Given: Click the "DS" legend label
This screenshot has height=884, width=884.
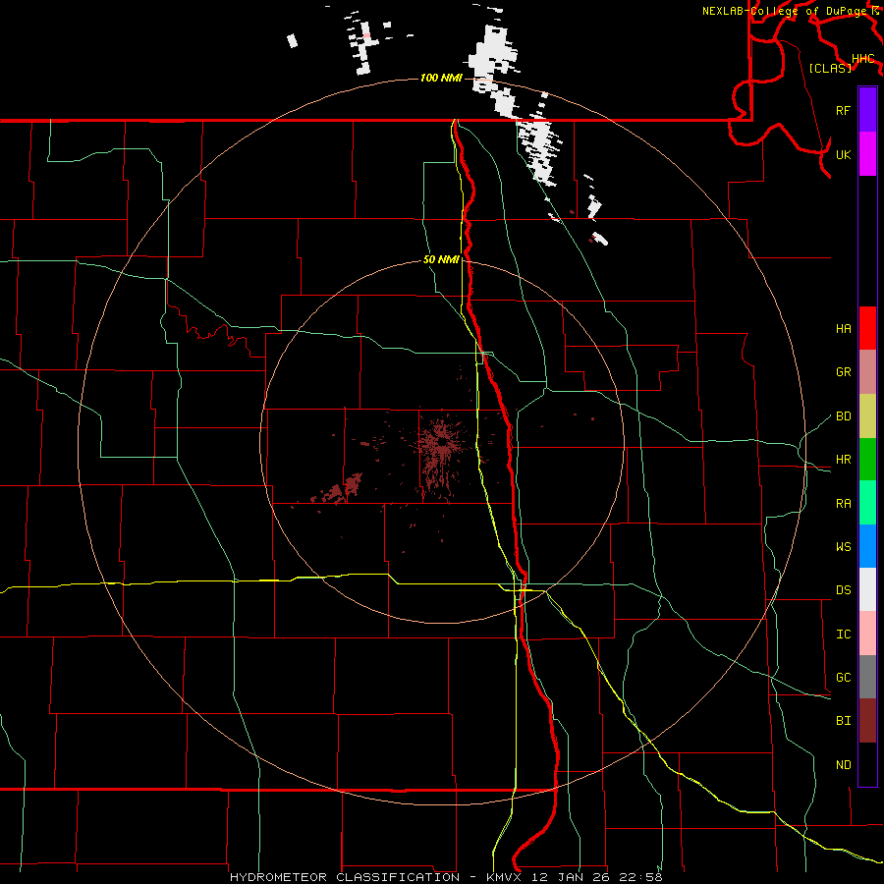Looking at the screenshot, I should (843, 590).
